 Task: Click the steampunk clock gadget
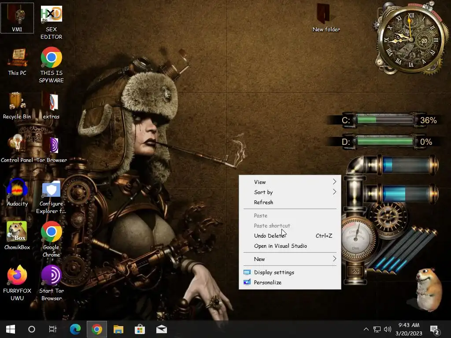[x=411, y=39]
